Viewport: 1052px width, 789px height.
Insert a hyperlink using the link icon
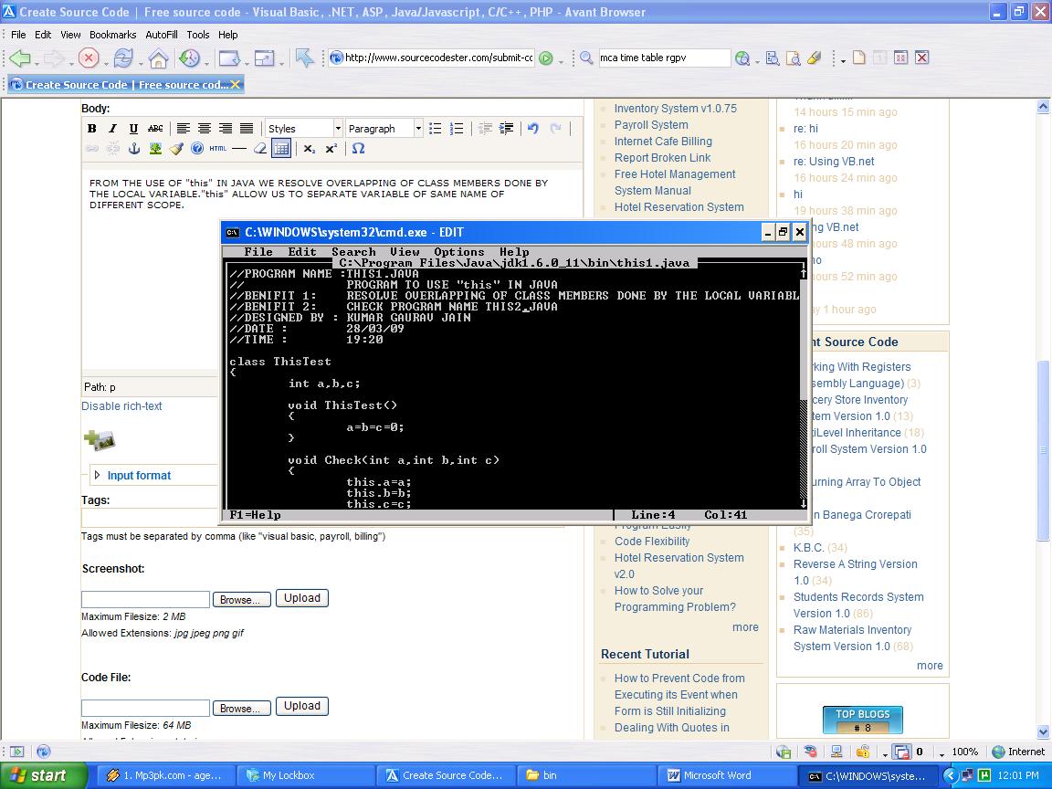point(92,149)
